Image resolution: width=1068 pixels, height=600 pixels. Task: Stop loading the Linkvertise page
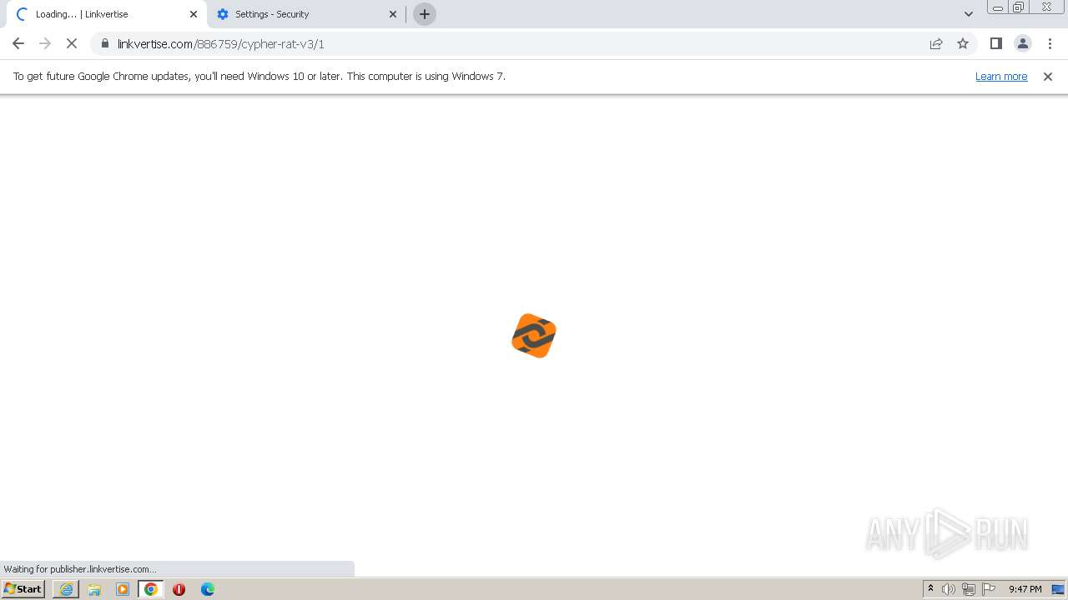click(x=72, y=43)
